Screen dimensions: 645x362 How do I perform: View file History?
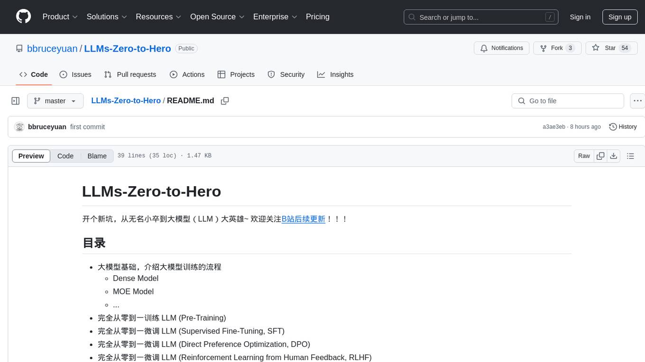tap(623, 127)
